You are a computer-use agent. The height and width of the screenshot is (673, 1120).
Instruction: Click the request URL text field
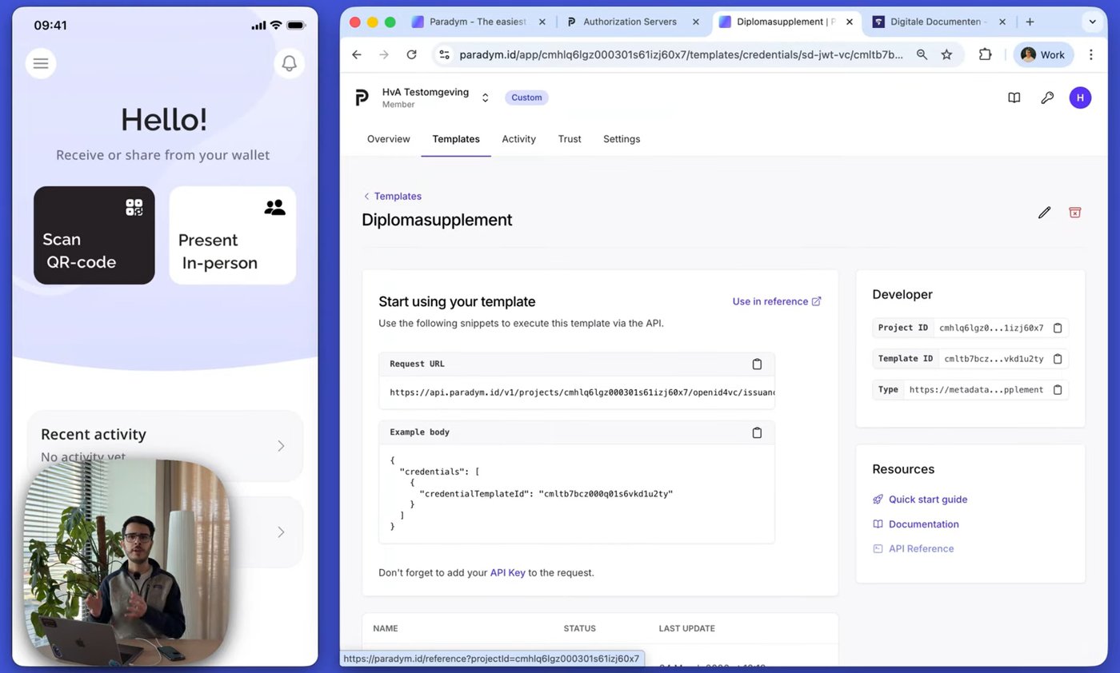point(577,392)
